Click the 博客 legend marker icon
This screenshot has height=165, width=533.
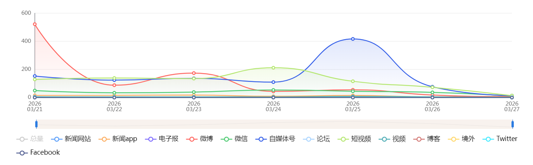click(x=418, y=139)
